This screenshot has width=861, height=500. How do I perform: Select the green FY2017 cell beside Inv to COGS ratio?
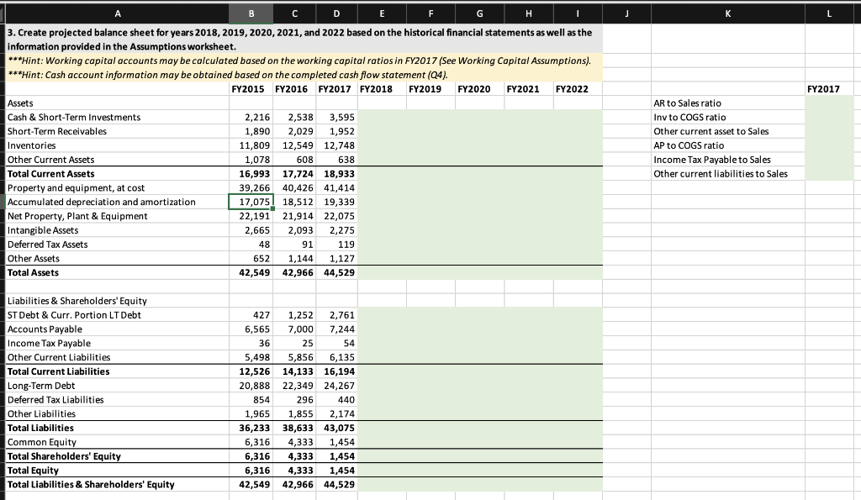[830, 118]
